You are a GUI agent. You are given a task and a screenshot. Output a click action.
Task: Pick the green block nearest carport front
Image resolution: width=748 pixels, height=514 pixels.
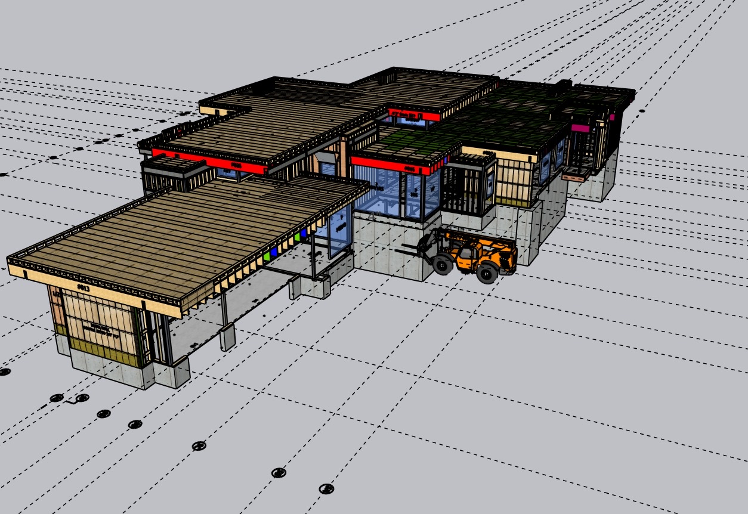[x=267, y=256]
